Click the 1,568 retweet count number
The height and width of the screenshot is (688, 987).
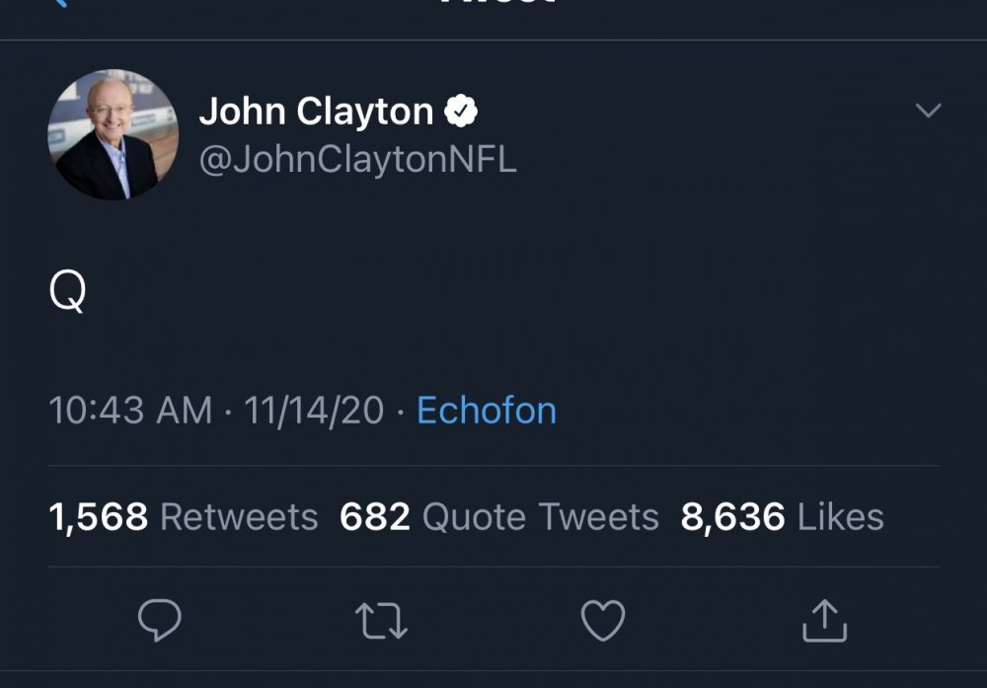(99, 517)
